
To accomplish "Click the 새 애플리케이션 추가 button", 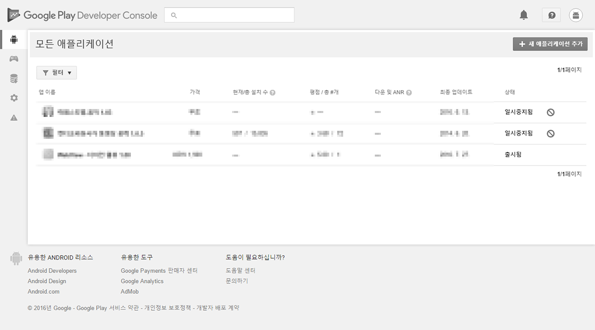I will point(550,44).
